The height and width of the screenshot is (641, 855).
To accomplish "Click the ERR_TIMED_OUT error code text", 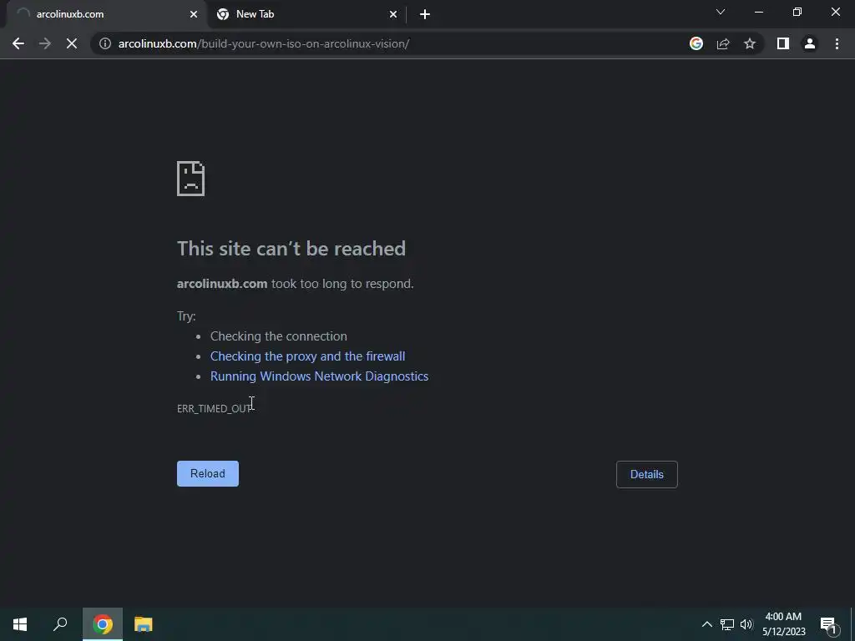I will (x=215, y=409).
